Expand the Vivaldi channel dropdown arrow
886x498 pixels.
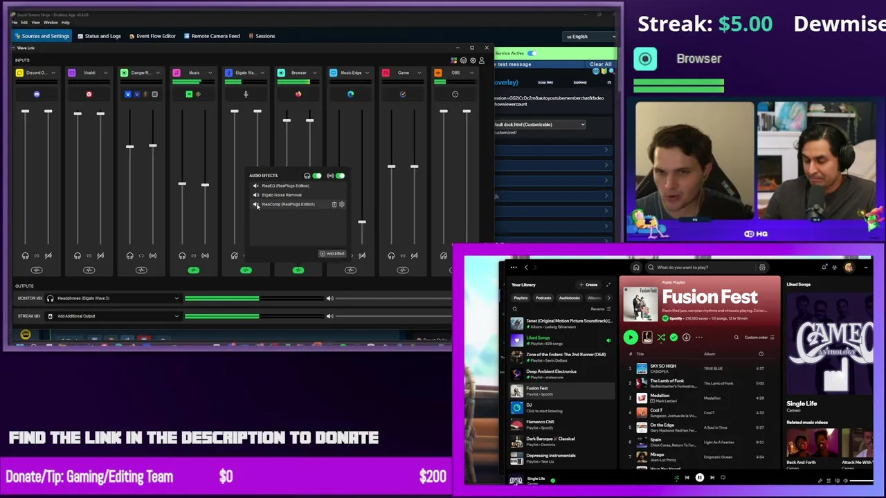(105, 73)
